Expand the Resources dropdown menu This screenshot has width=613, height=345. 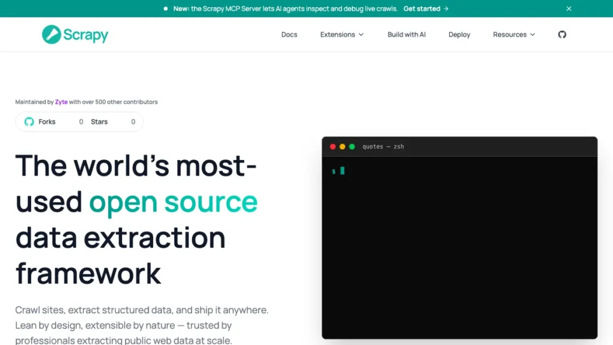coord(514,34)
